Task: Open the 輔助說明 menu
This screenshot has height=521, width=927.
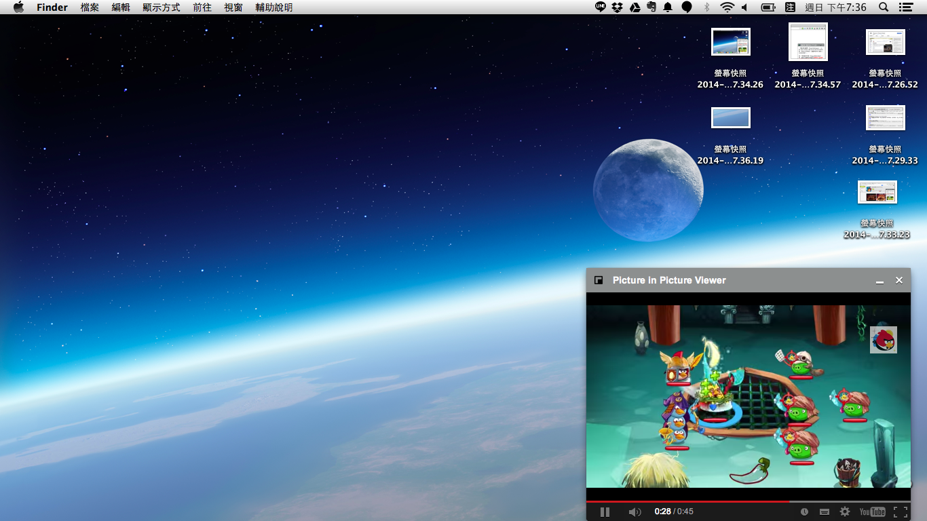Action: click(x=274, y=7)
